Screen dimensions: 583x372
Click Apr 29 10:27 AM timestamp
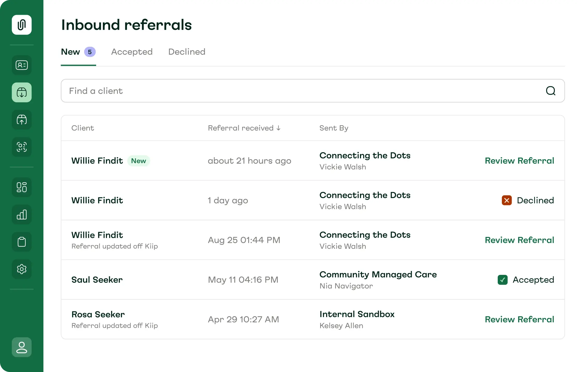[x=243, y=319]
